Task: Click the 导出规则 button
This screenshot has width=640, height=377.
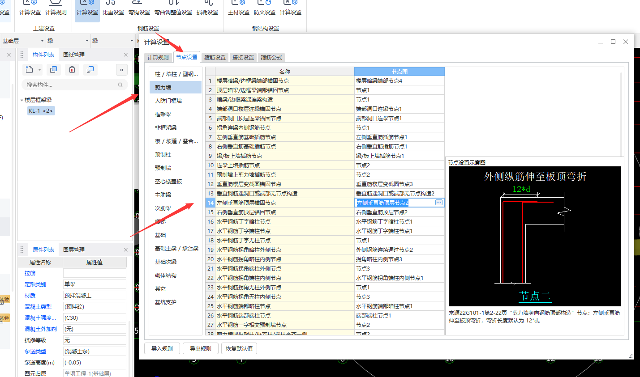Action: [x=201, y=348]
